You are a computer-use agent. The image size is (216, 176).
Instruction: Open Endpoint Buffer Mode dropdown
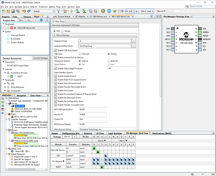[134, 46]
